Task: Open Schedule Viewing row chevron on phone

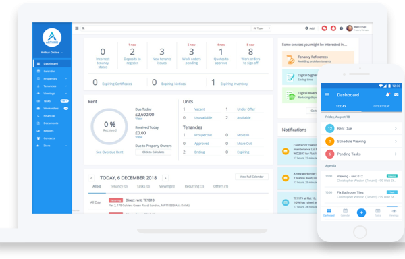Action: 396,142
